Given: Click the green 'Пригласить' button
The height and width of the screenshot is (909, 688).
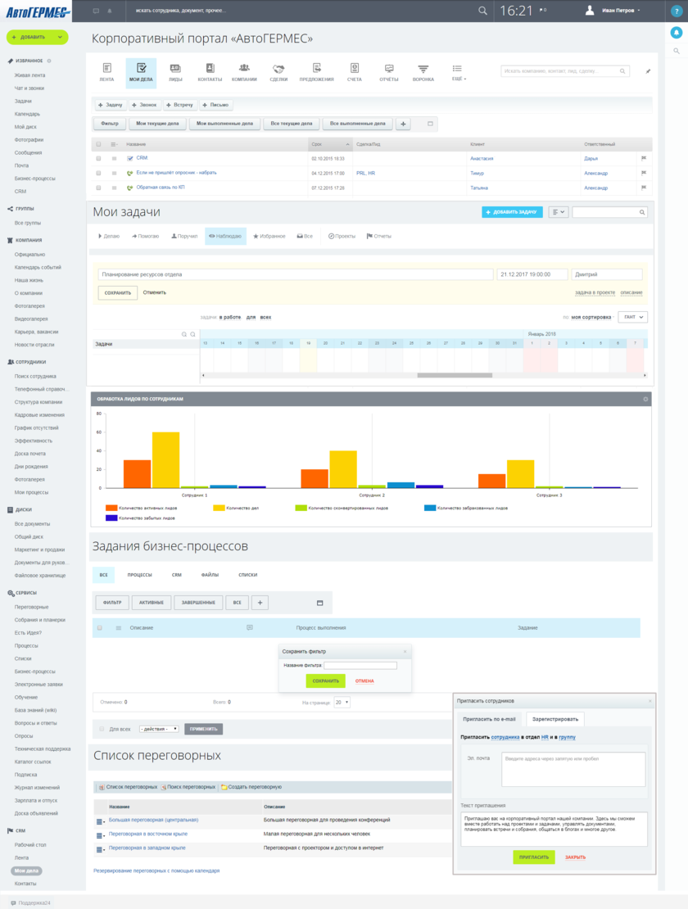Looking at the screenshot, I should click(x=533, y=857).
